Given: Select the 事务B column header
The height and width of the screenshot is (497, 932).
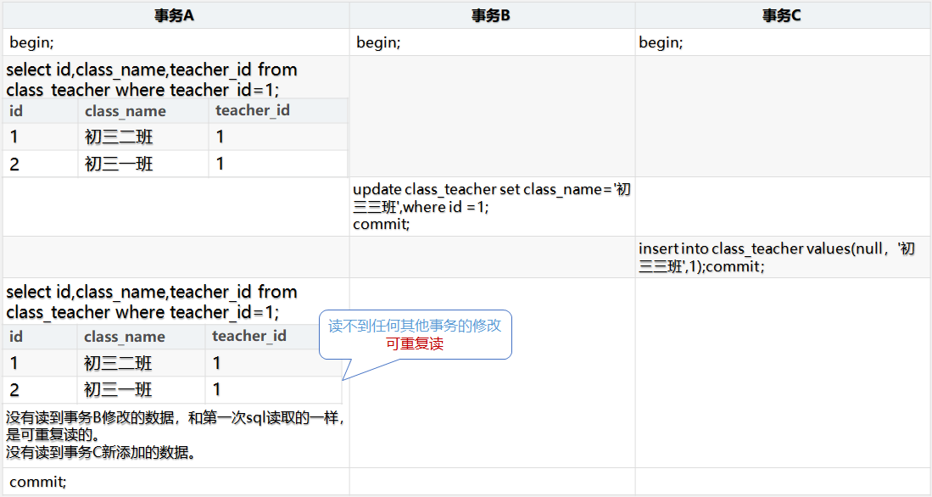Looking at the screenshot, I should pyautogui.click(x=491, y=15).
